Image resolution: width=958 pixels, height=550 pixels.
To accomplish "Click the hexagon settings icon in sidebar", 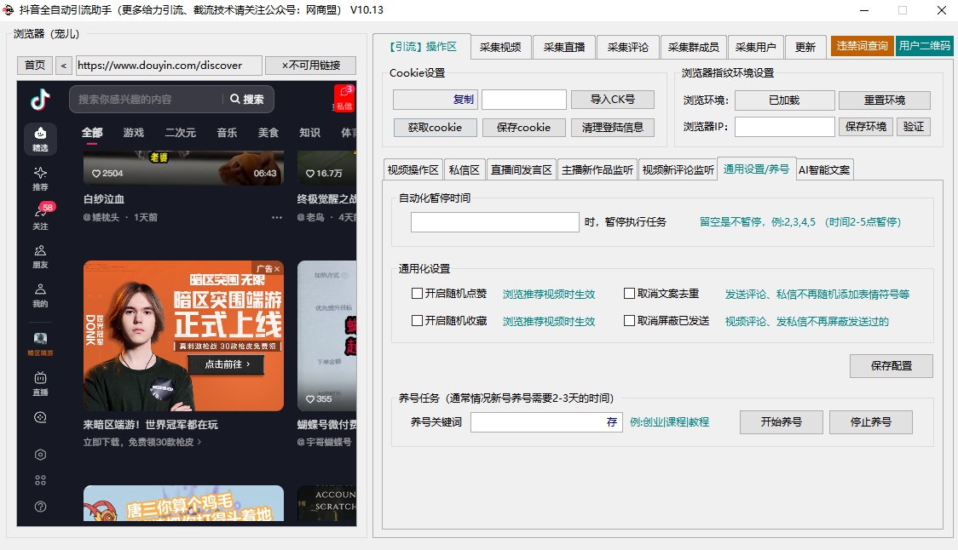I will click(40, 455).
